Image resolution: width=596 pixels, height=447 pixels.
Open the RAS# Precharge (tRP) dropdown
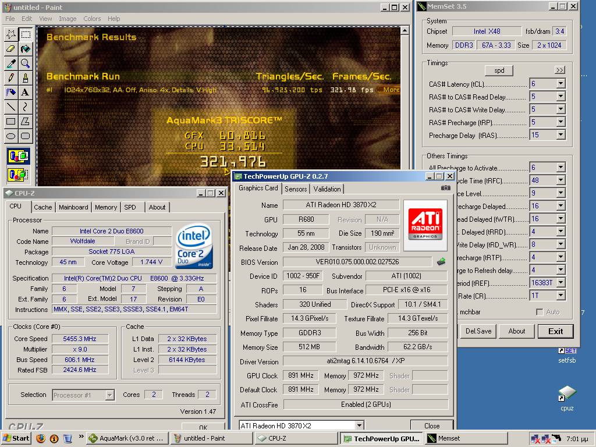pyautogui.click(x=560, y=122)
